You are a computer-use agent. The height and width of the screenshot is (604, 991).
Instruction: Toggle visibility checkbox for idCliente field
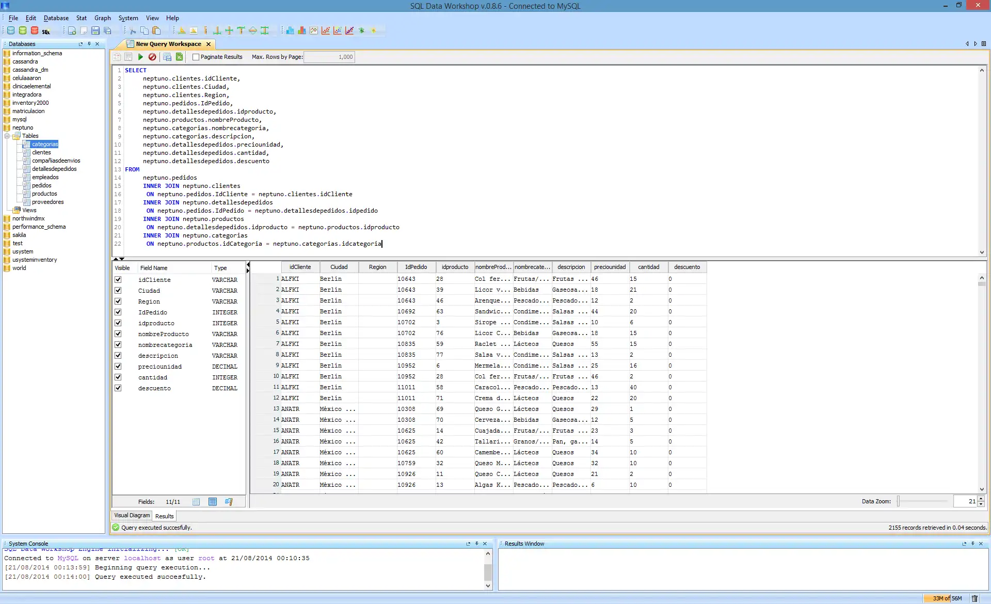click(x=118, y=279)
